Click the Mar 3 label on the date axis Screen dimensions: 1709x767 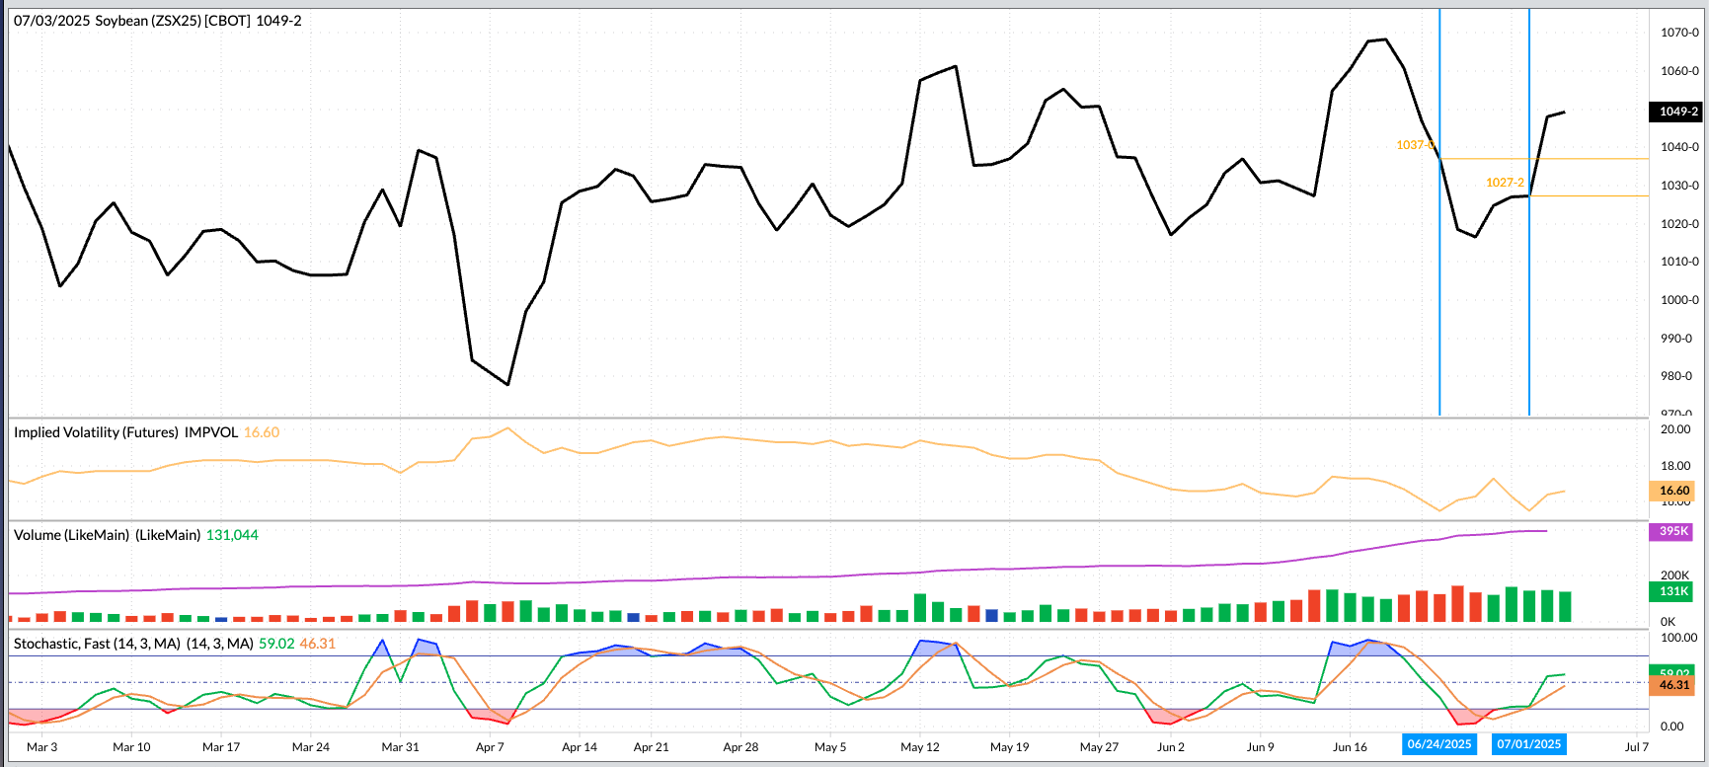[x=41, y=747]
